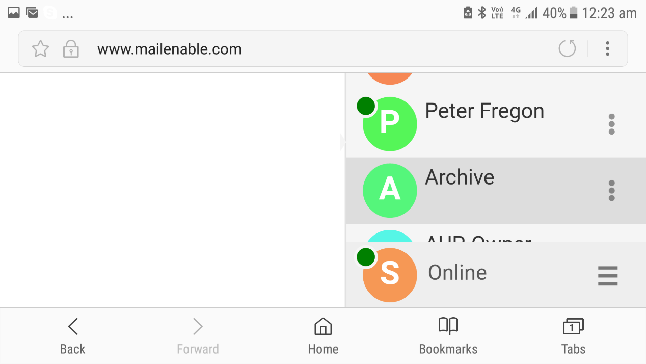Select the Archive green A avatar

390,190
